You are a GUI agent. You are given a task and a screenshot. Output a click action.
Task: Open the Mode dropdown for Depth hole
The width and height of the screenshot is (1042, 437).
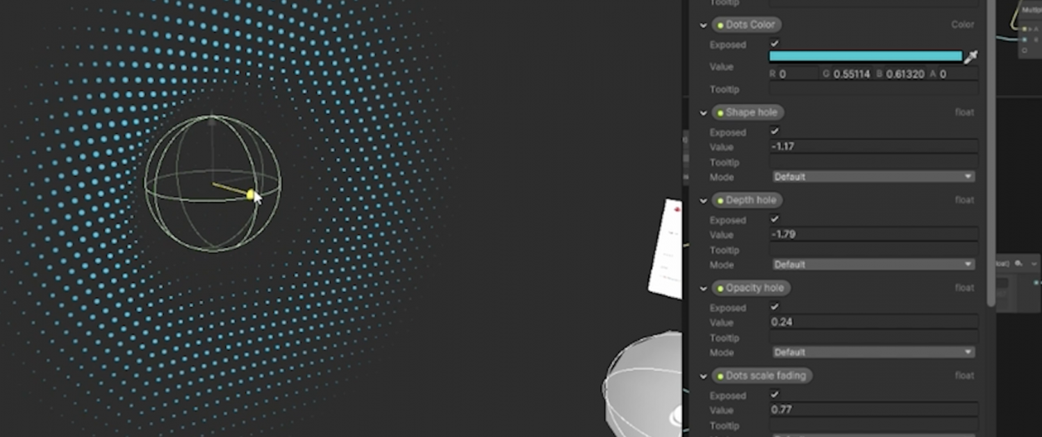coord(873,264)
